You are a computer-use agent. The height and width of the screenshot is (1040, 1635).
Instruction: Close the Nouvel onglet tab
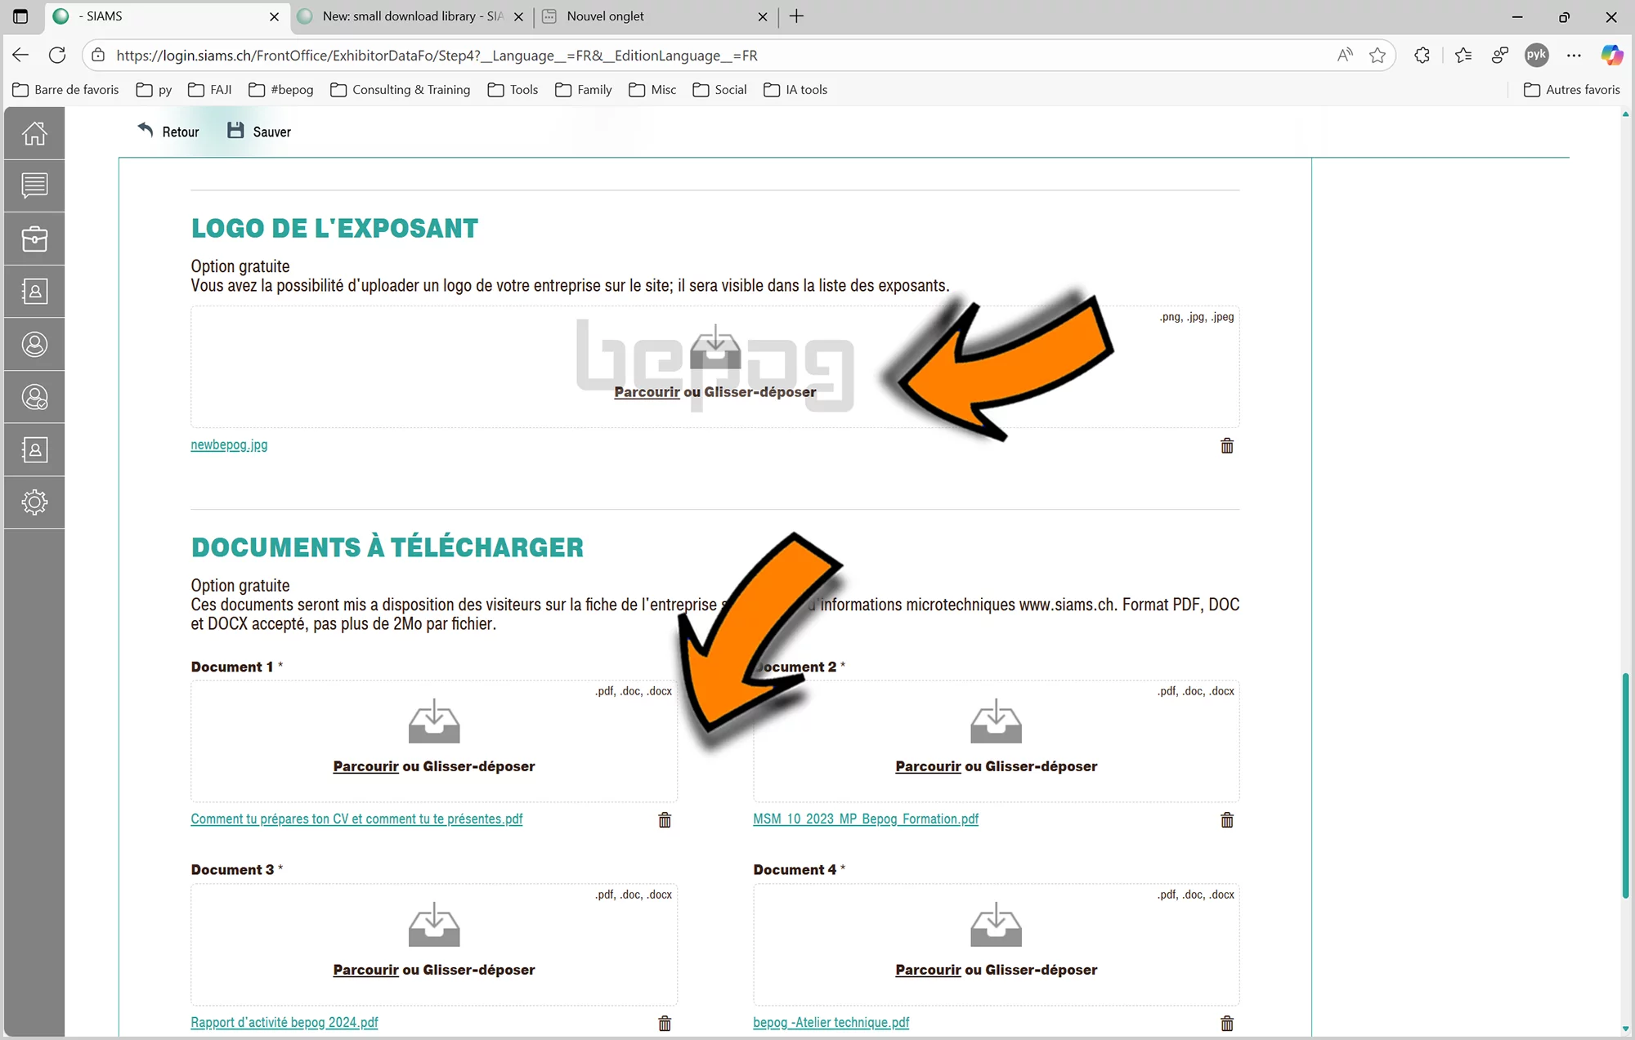pos(762,16)
